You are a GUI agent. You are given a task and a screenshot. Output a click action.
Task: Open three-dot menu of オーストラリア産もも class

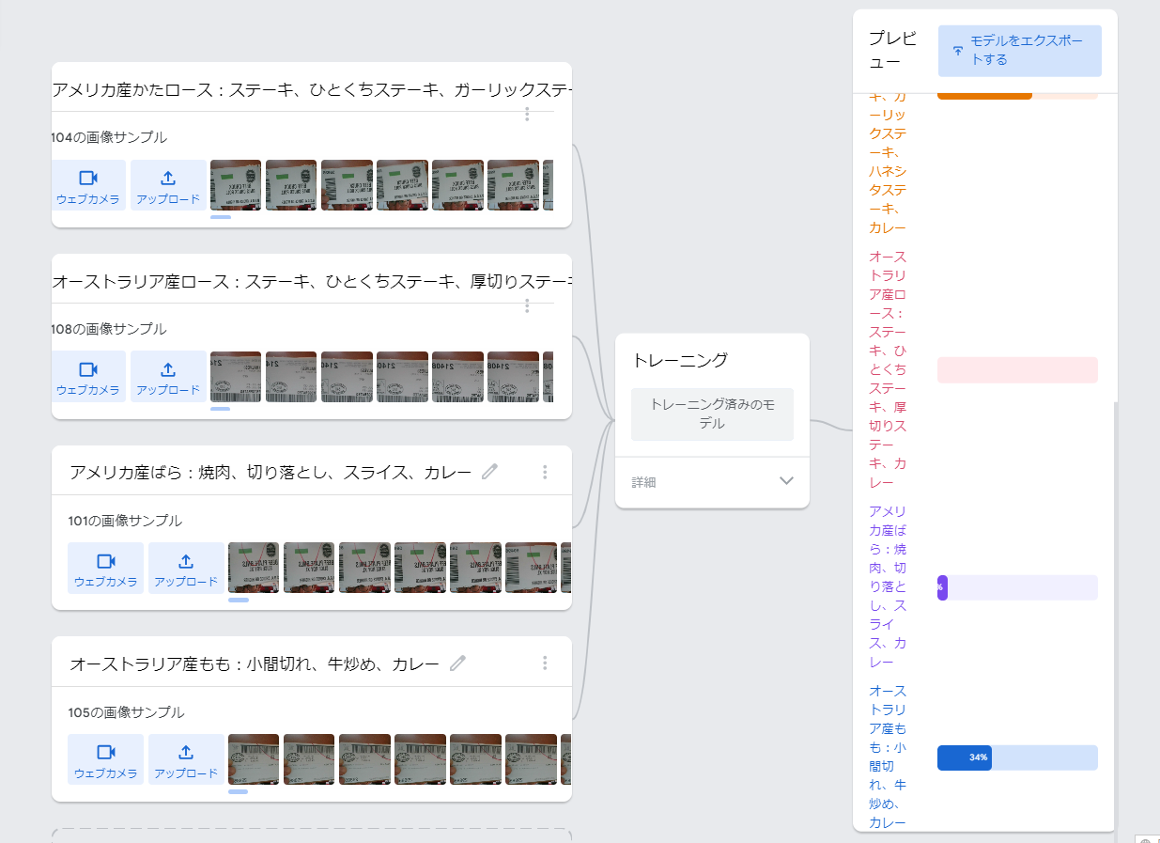[545, 663]
